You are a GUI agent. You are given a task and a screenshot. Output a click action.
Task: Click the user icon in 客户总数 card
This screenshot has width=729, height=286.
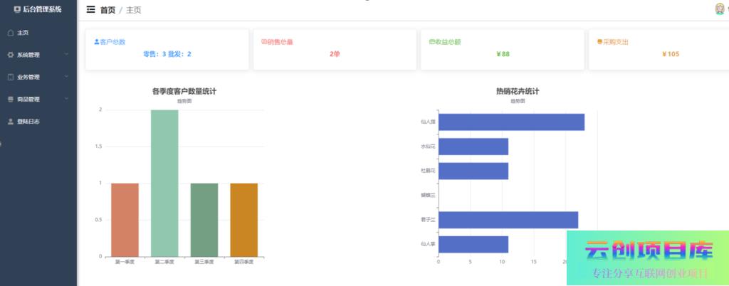point(97,42)
